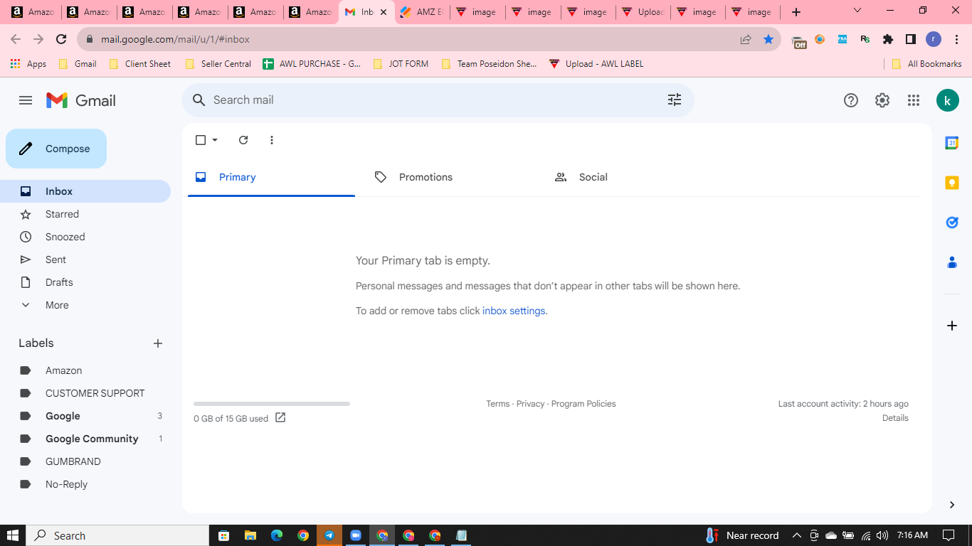Open File Explorer from taskbar
This screenshot has width=972, height=546.
250,535
